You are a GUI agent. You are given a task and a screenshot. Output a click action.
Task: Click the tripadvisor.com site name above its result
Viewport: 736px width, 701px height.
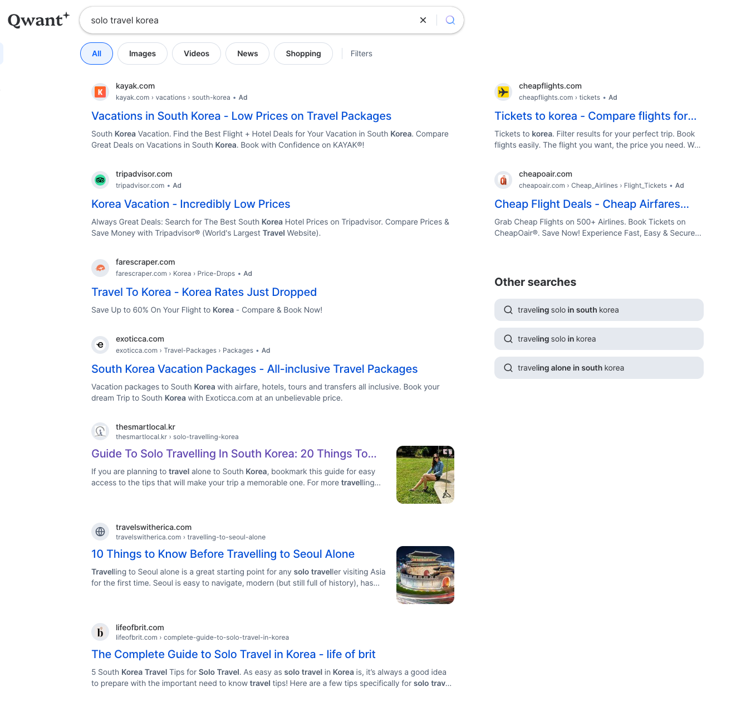[144, 174]
